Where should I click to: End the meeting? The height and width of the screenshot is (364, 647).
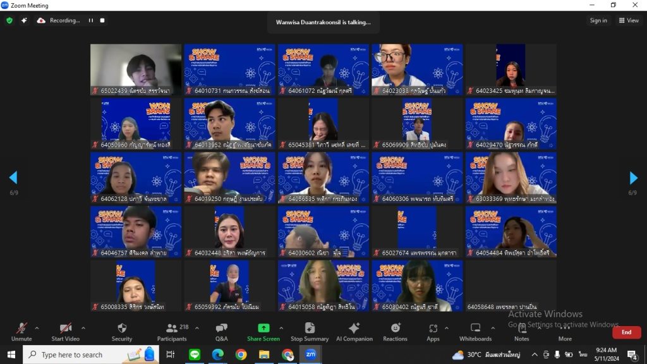coord(626,332)
